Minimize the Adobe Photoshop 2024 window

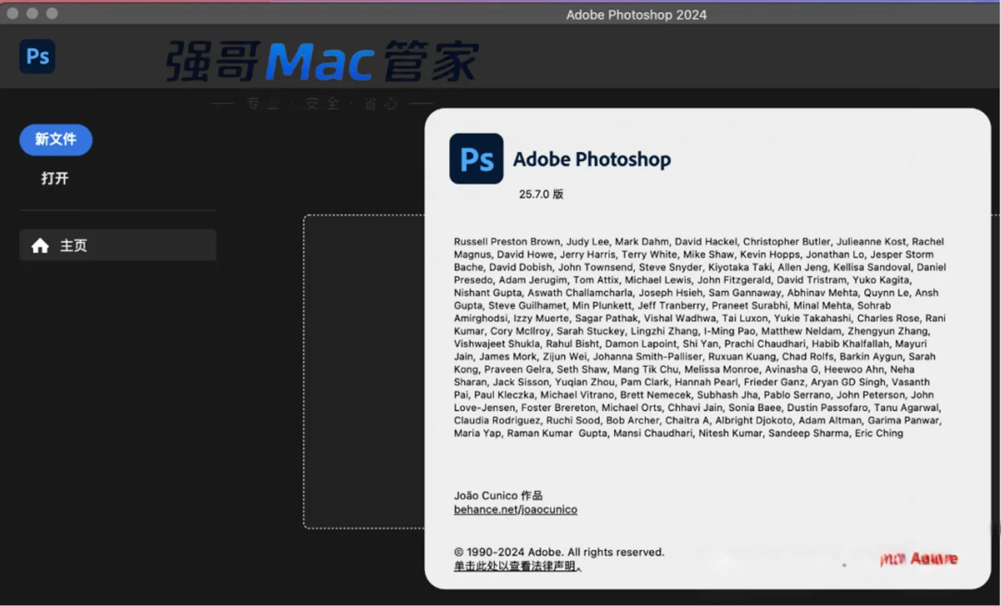coord(32,13)
